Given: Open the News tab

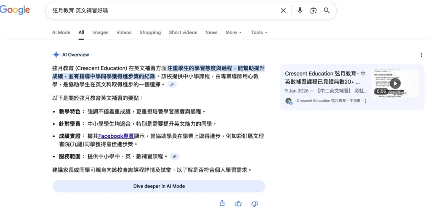Looking at the screenshot, I should [x=211, y=32].
